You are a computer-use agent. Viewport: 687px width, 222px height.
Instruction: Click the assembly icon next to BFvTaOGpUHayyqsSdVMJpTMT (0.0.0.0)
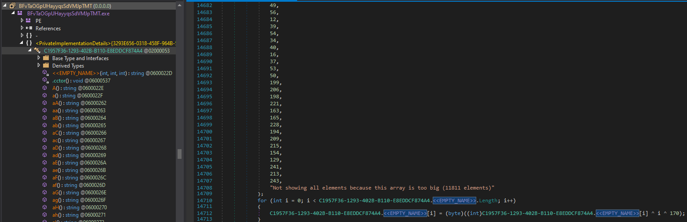pyautogui.click(x=12, y=6)
